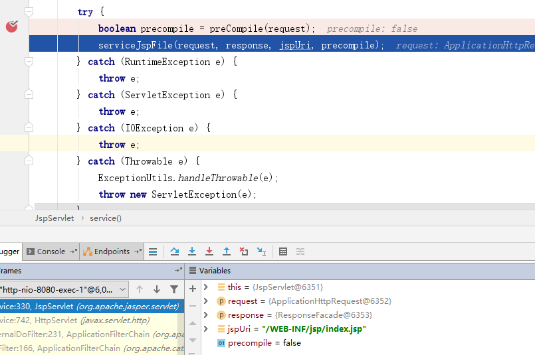Expand the 'request' variable node
The width and height of the screenshot is (535, 355).
[x=206, y=301]
